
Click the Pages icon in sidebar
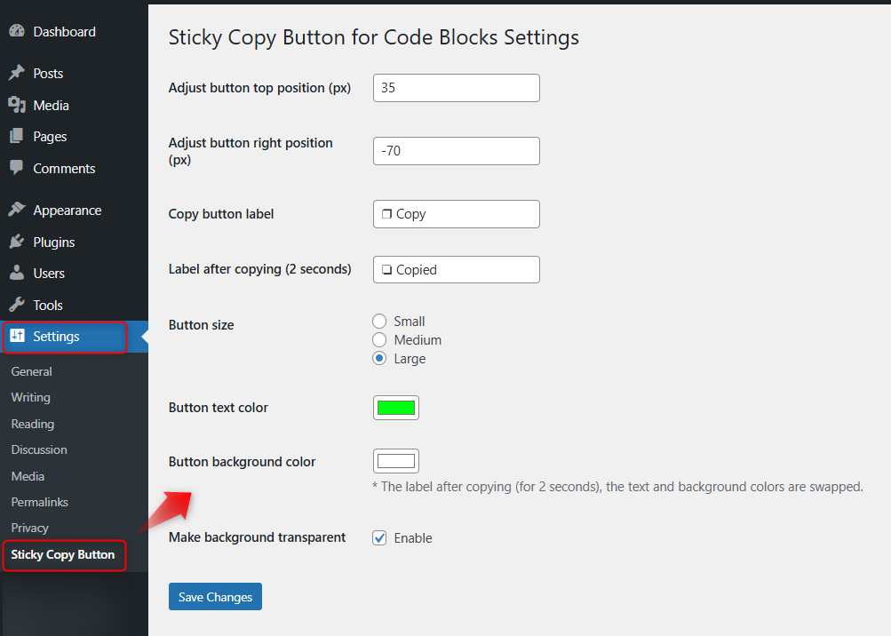coord(17,136)
